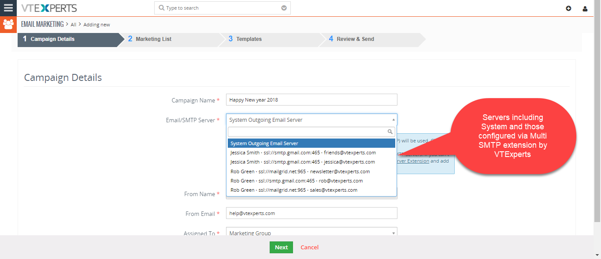Click the All breadcrumb link
601x259 pixels.
pyautogui.click(x=74, y=25)
